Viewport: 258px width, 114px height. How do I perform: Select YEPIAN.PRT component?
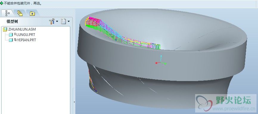tap(26, 40)
